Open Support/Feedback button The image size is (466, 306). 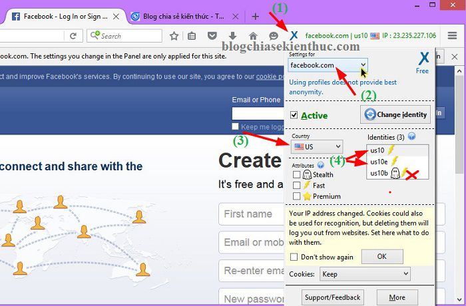(333, 297)
